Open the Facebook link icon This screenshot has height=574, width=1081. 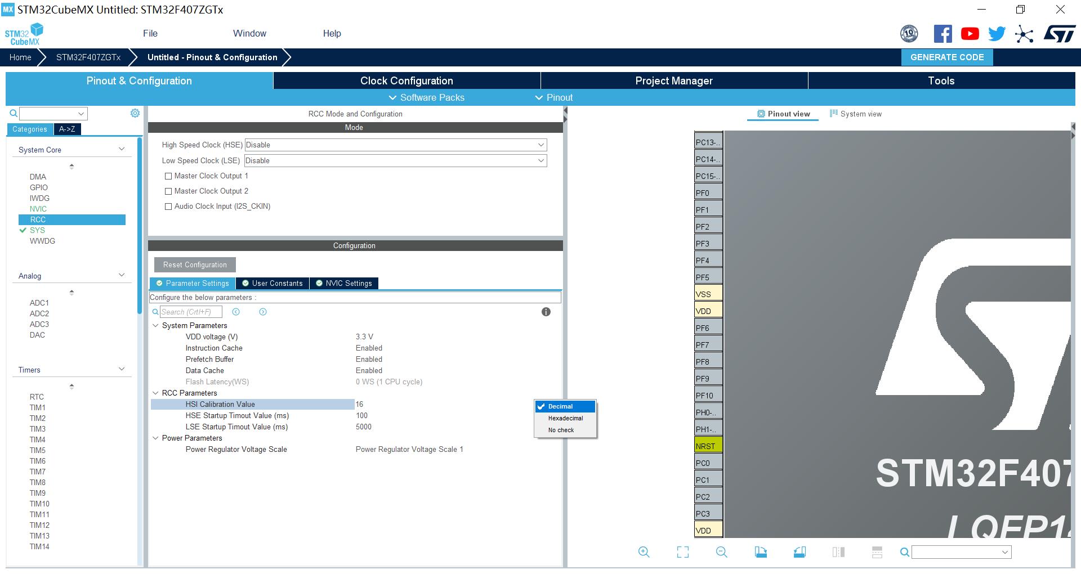[942, 34]
